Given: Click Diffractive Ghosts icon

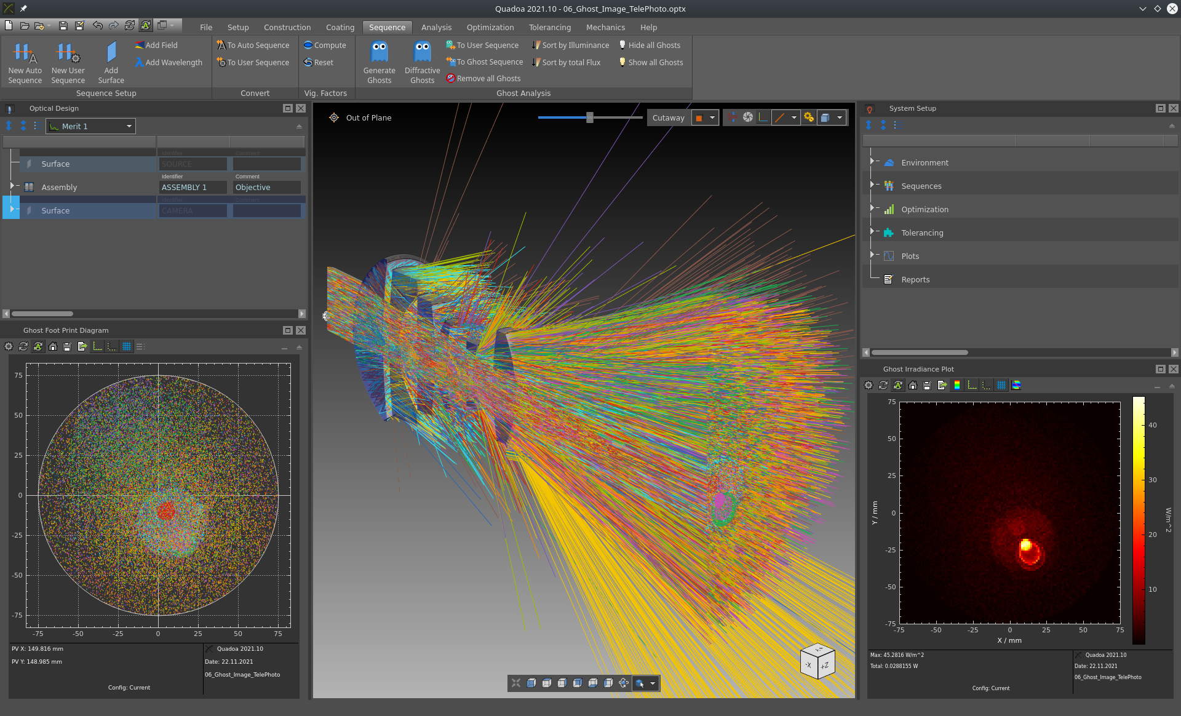Looking at the screenshot, I should click(x=422, y=52).
